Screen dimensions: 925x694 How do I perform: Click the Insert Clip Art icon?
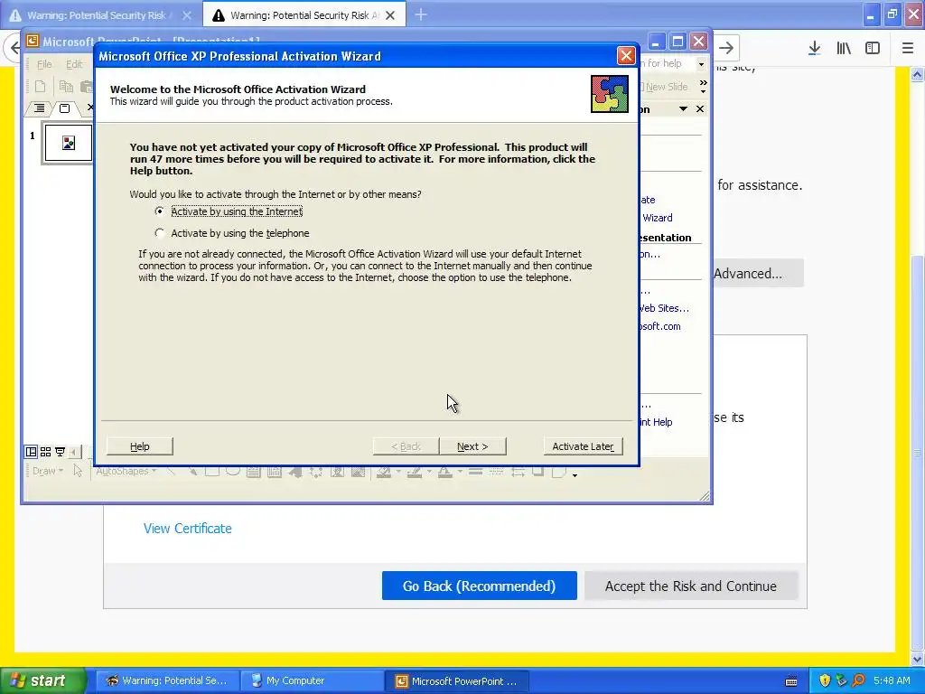click(338, 471)
